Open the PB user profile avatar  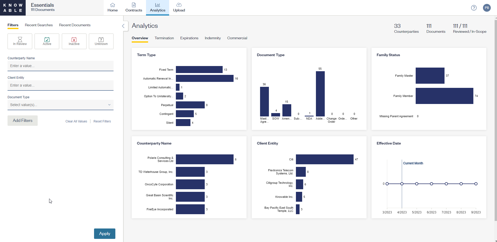click(x=487, y=8)
